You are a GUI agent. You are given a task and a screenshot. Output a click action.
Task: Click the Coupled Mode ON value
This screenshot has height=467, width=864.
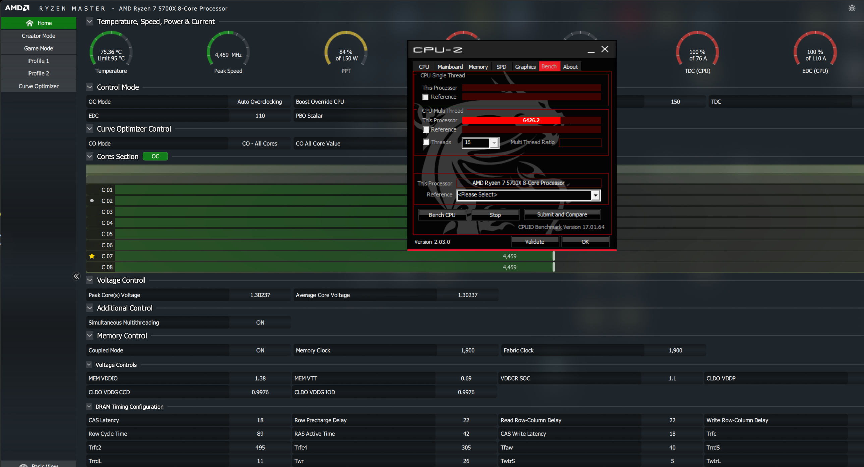click(x=260, y=350)
